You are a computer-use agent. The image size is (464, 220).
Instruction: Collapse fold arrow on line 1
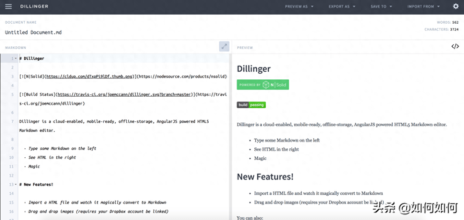[x=16, y=59]
